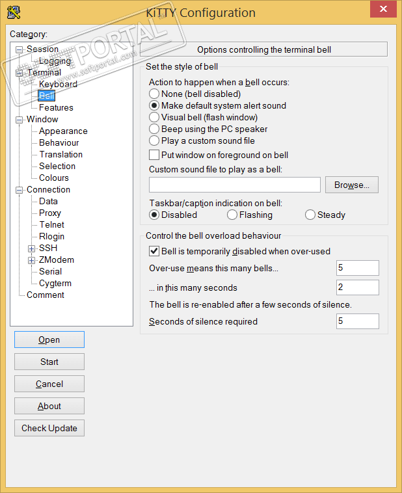Open Rlogin settings

point(51,236)
